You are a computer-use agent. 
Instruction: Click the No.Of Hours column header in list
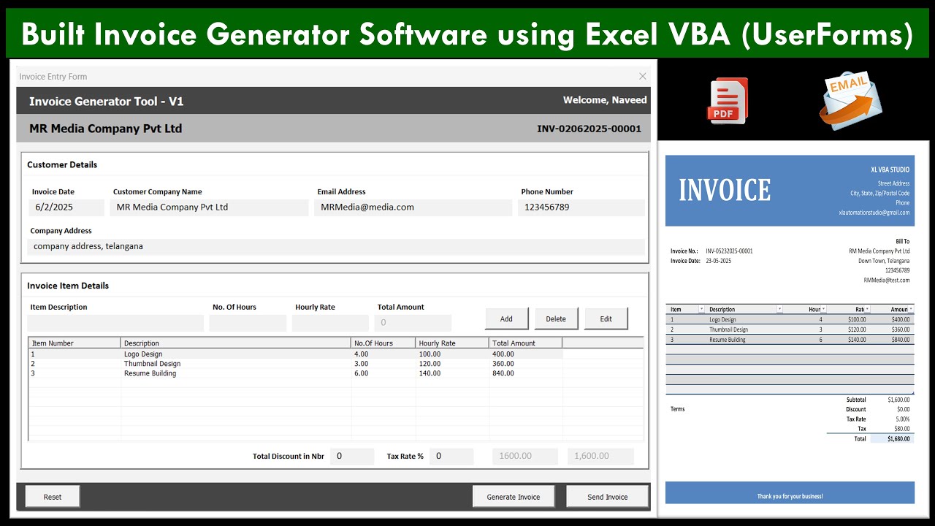[383, 343]
